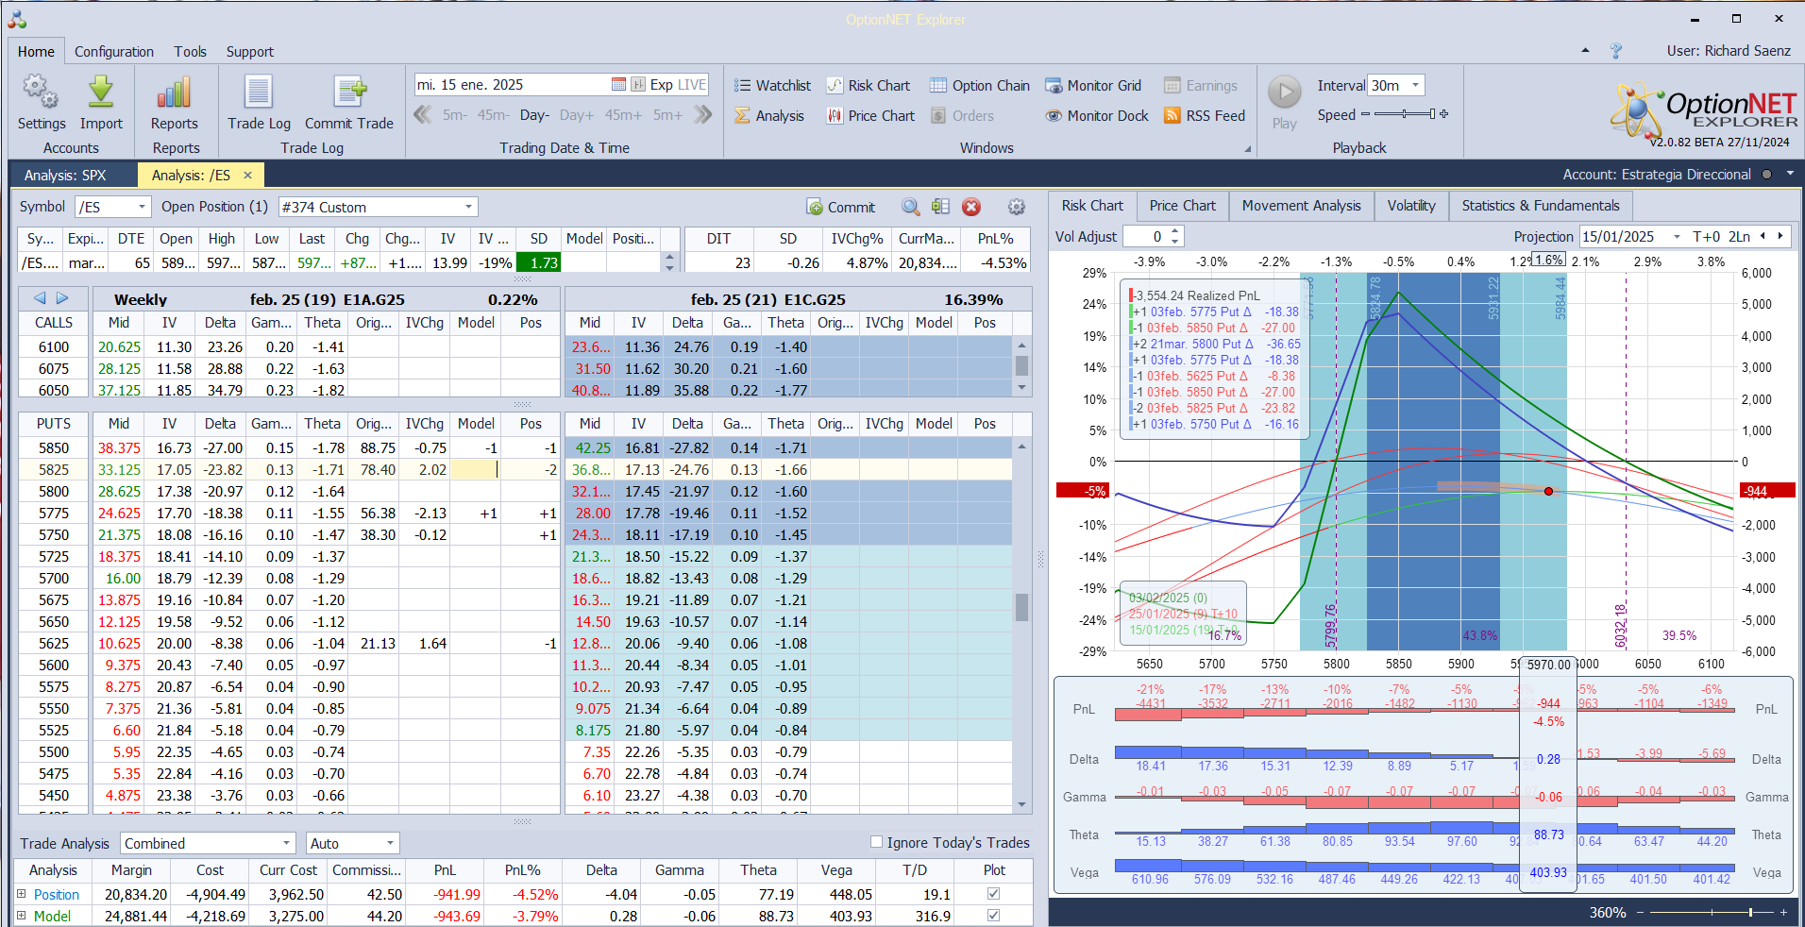Click the red delete position icon
Viewport: 1805px width, 927px height.
click(x=971, y=208)
